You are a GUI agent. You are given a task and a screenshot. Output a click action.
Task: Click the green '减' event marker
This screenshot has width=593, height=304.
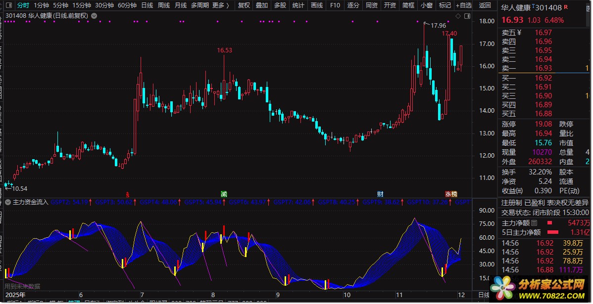coord(224,194)
